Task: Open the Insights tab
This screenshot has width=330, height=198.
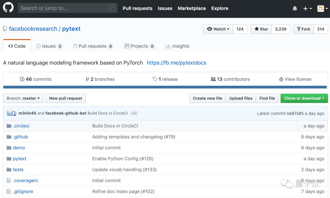Action: pyautogui.click(x=177, y=46)
